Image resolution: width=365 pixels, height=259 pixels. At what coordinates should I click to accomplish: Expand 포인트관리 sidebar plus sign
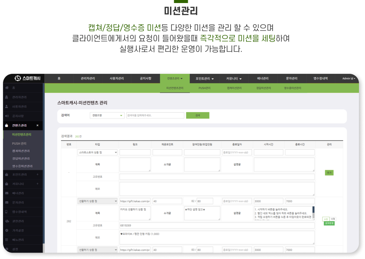[37, 175]
